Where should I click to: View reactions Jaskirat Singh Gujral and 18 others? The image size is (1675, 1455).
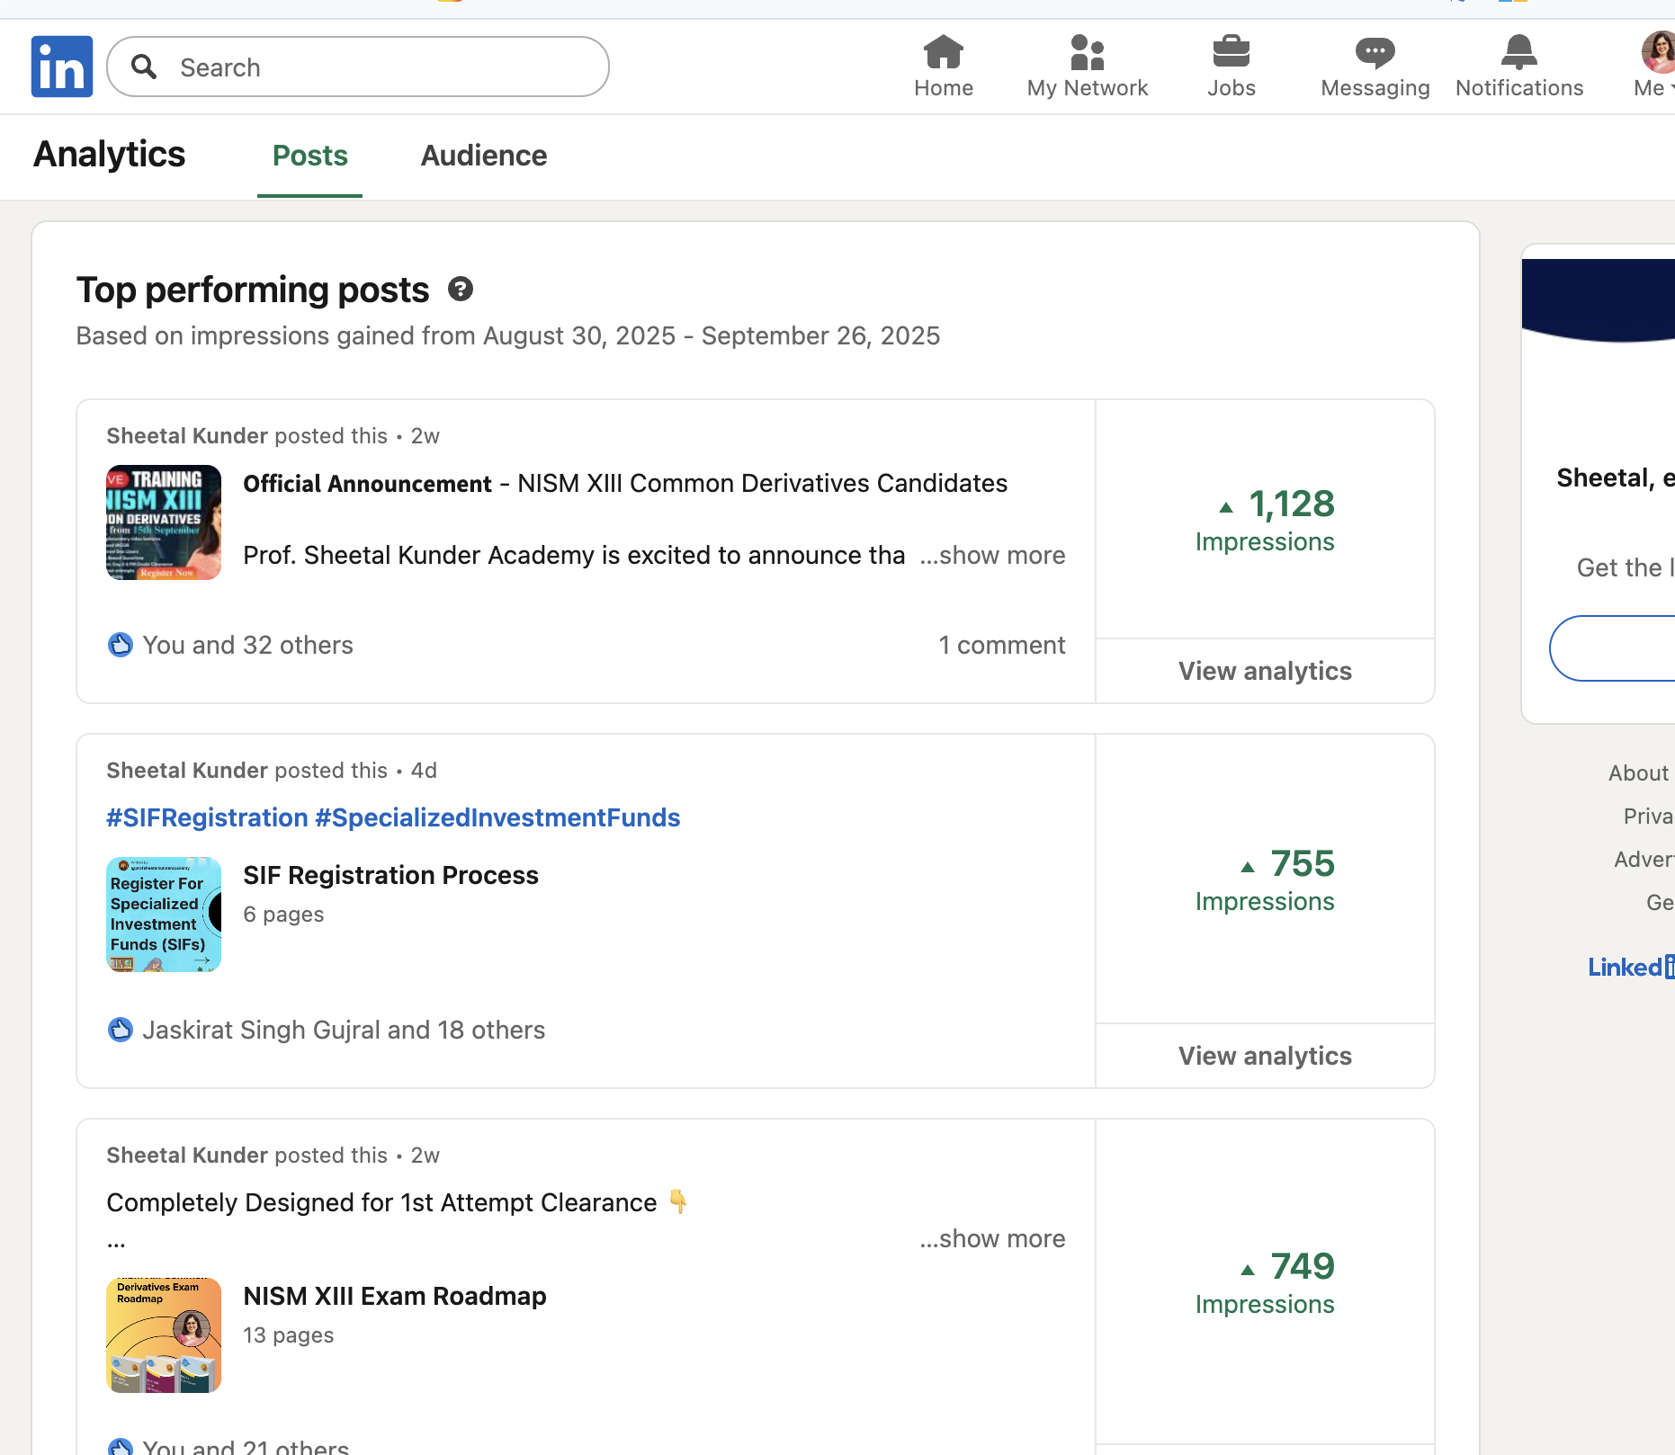pos(345,1031)
